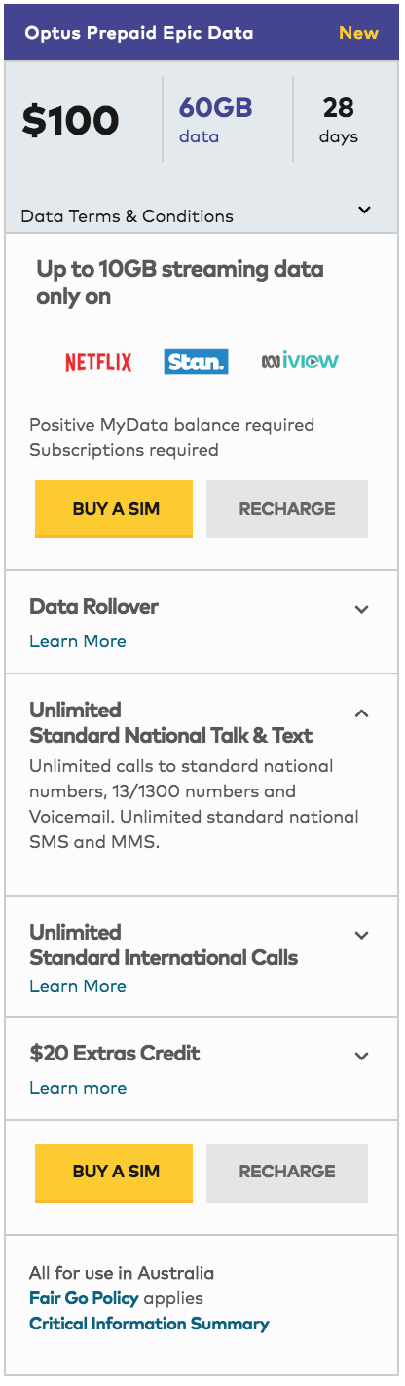Click the top RECHARGE button
The height and width of the screenshot is (1386, 405).
[287, 509]
